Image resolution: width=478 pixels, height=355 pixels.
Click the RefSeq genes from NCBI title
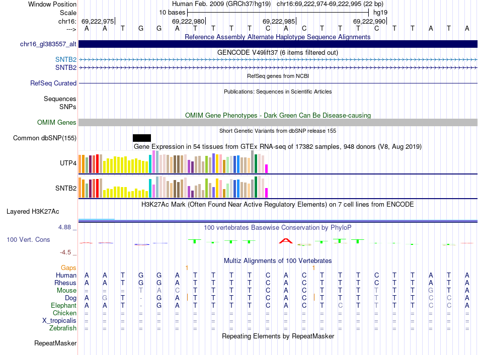tap(278, 76)
